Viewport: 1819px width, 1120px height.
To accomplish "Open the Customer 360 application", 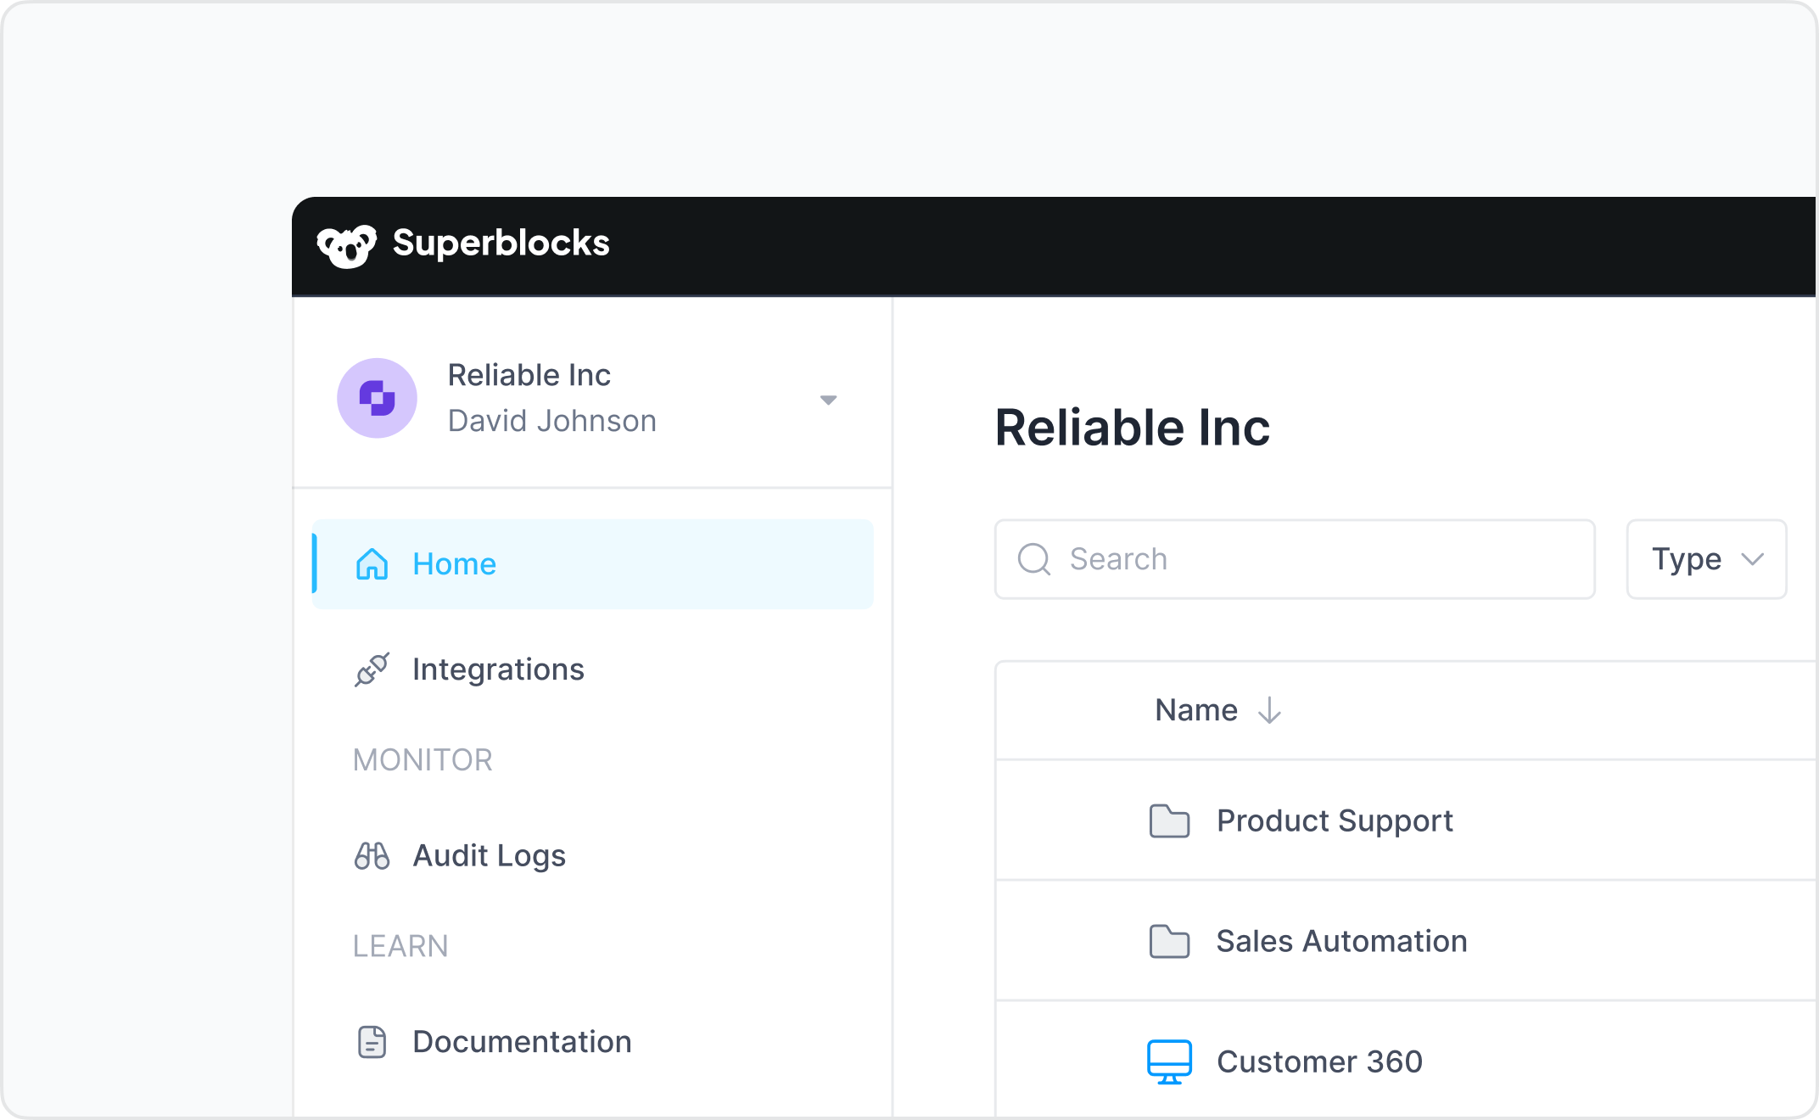I will pos(1319,1061).
